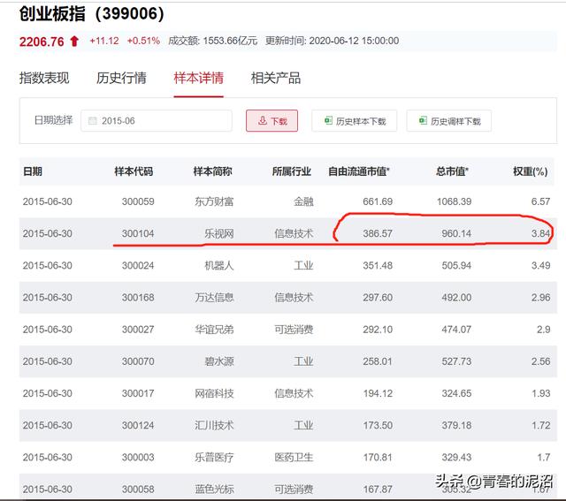Click the 创业板指 (399006) title

click(92, 14)
